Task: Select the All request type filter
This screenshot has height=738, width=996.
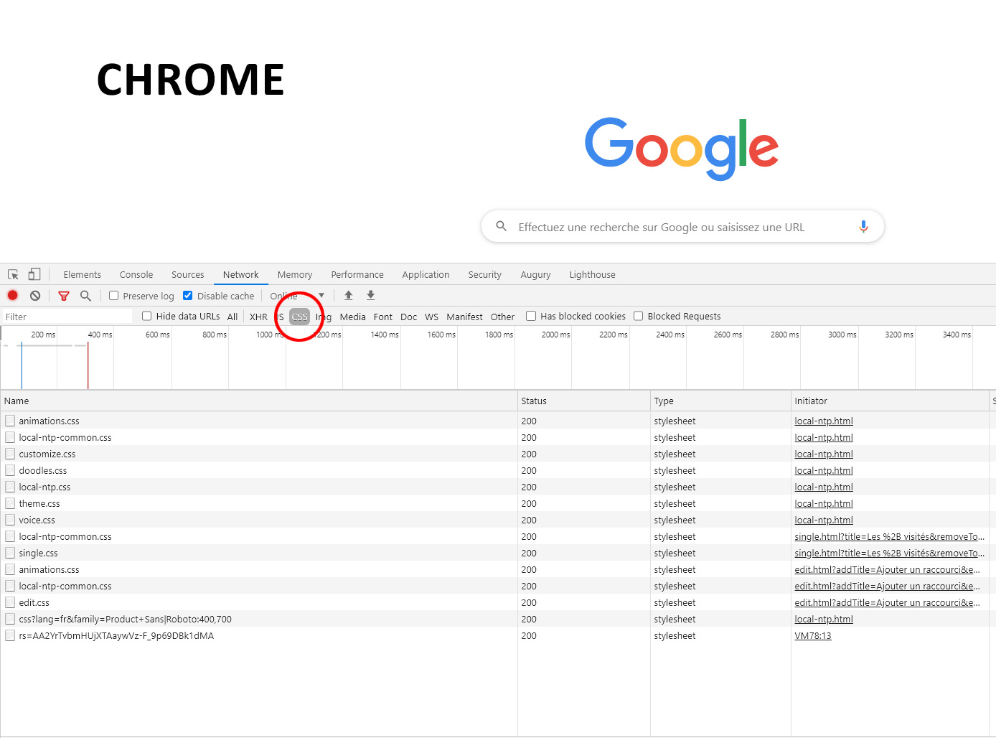Action: 232,317
